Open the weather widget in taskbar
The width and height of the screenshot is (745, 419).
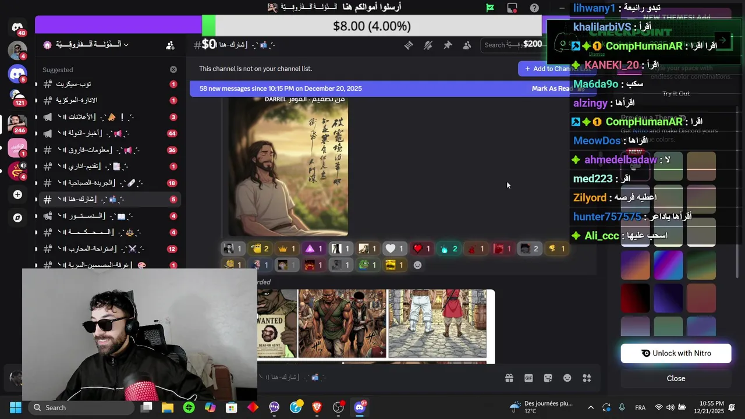click(x=541, y=407)
